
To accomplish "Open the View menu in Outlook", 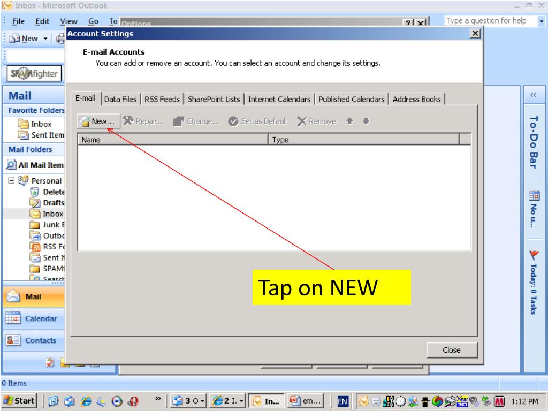I will coord(68,21).
